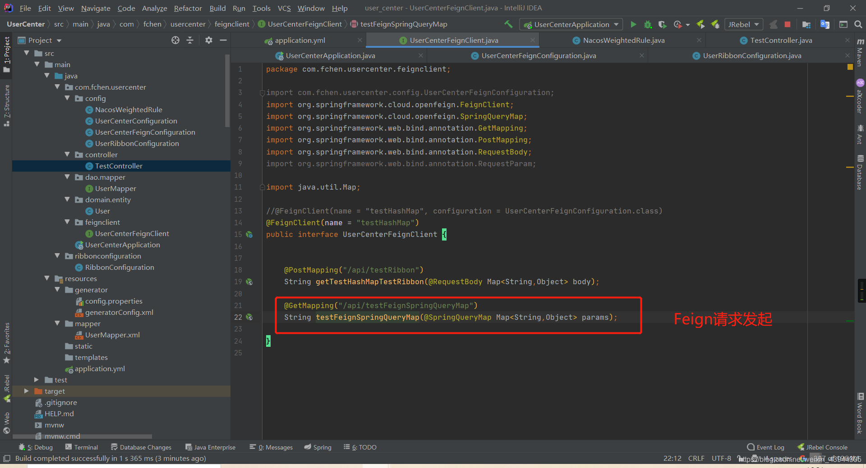Run with JRebel rocket icon
The height and width of the screenshot is (468, 866).
click(x=700, y=24)
